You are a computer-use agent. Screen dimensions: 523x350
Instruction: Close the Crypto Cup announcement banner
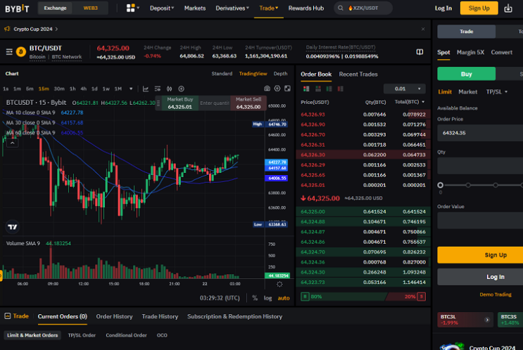click(x=423, y=29)
